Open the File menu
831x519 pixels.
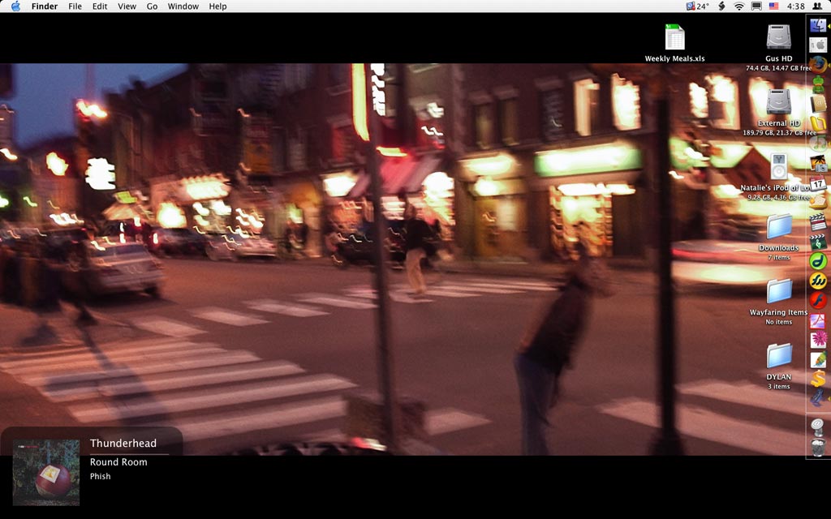pyautogui.click(x=75, y=6)
